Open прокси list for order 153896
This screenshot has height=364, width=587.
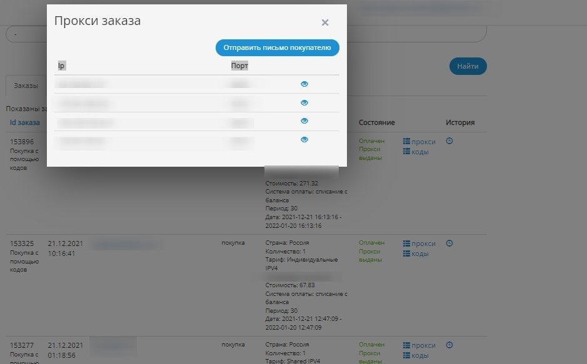click(x=419, y=142)
